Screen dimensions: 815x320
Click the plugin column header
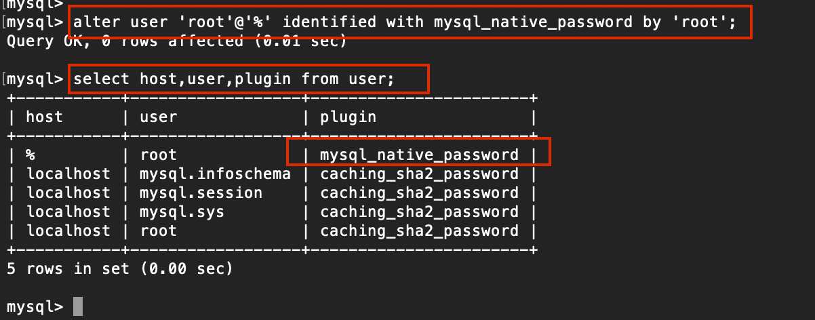point(348,117)
